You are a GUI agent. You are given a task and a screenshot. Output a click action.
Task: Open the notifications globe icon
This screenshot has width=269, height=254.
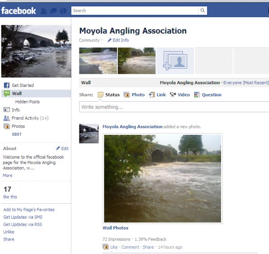(63, 11)
